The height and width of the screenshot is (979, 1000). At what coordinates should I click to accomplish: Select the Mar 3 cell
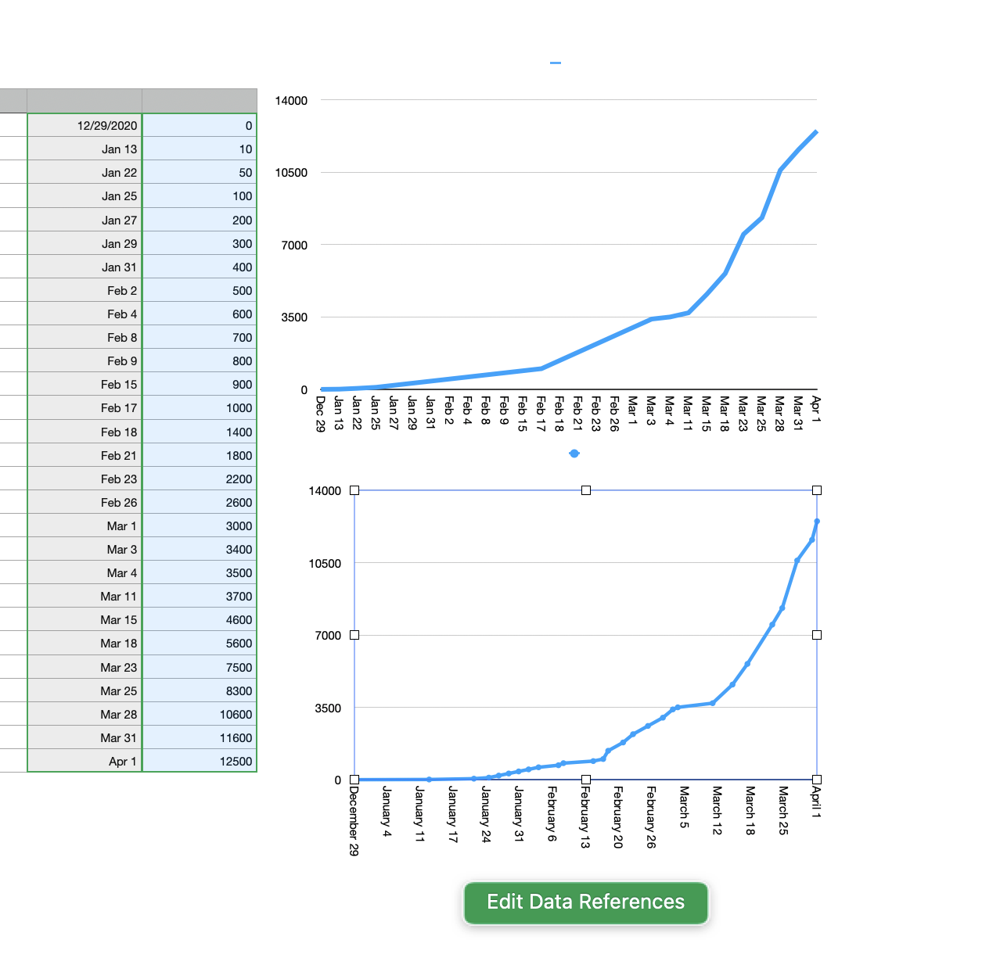[x=85, y=549]
